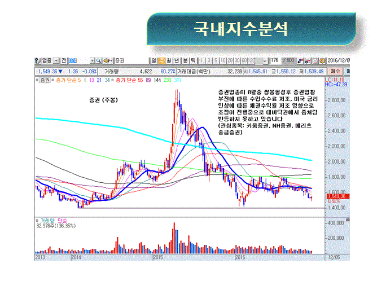This screenshot has height=281, width=377.
Task: Open the dropdown arrow next to 업종
Action: (56, 61)
